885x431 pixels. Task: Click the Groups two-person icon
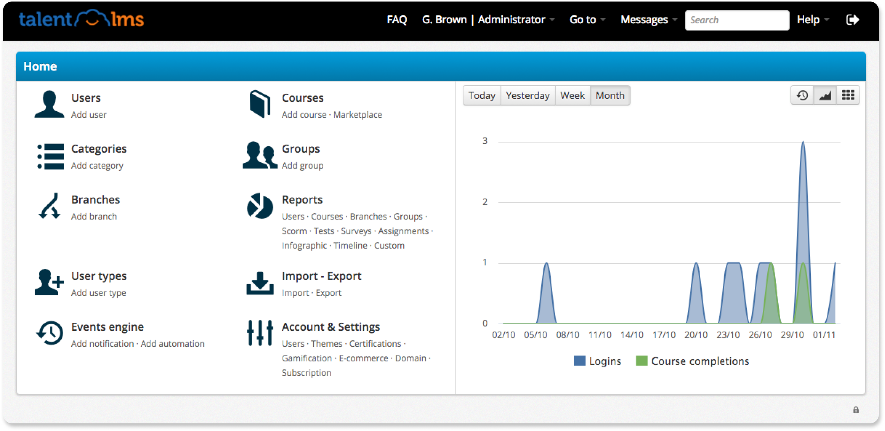pos(260,155)
